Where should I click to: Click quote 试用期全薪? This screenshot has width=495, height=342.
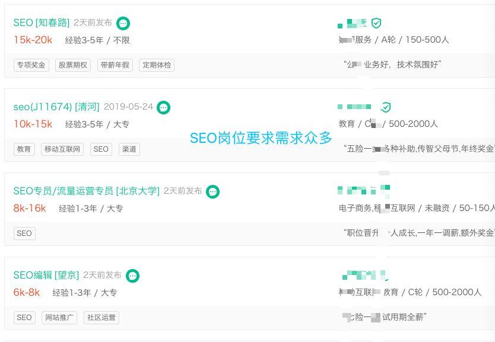coord(385,317)
